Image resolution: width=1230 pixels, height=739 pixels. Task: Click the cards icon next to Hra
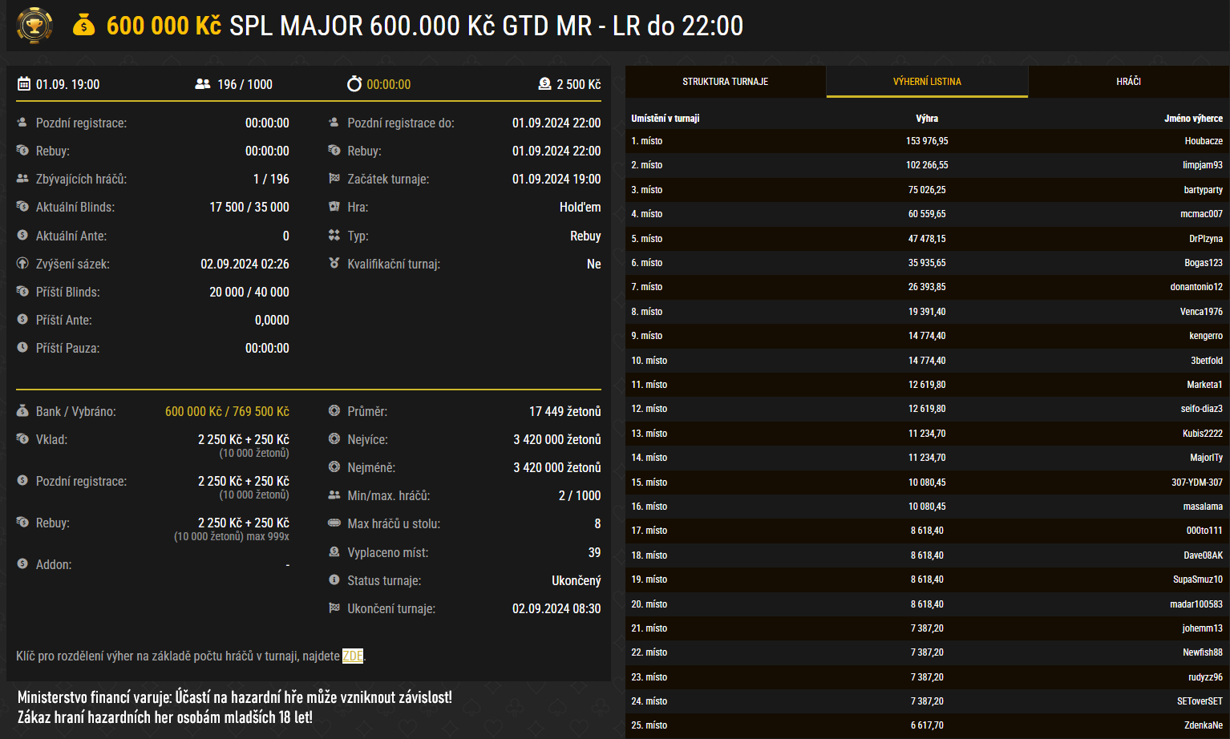coord(334,207)
